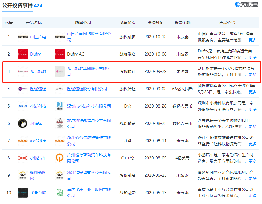Select the 公开投资事件 section tab
Viewport: 262px width, 204px height.
coord(17,5)
